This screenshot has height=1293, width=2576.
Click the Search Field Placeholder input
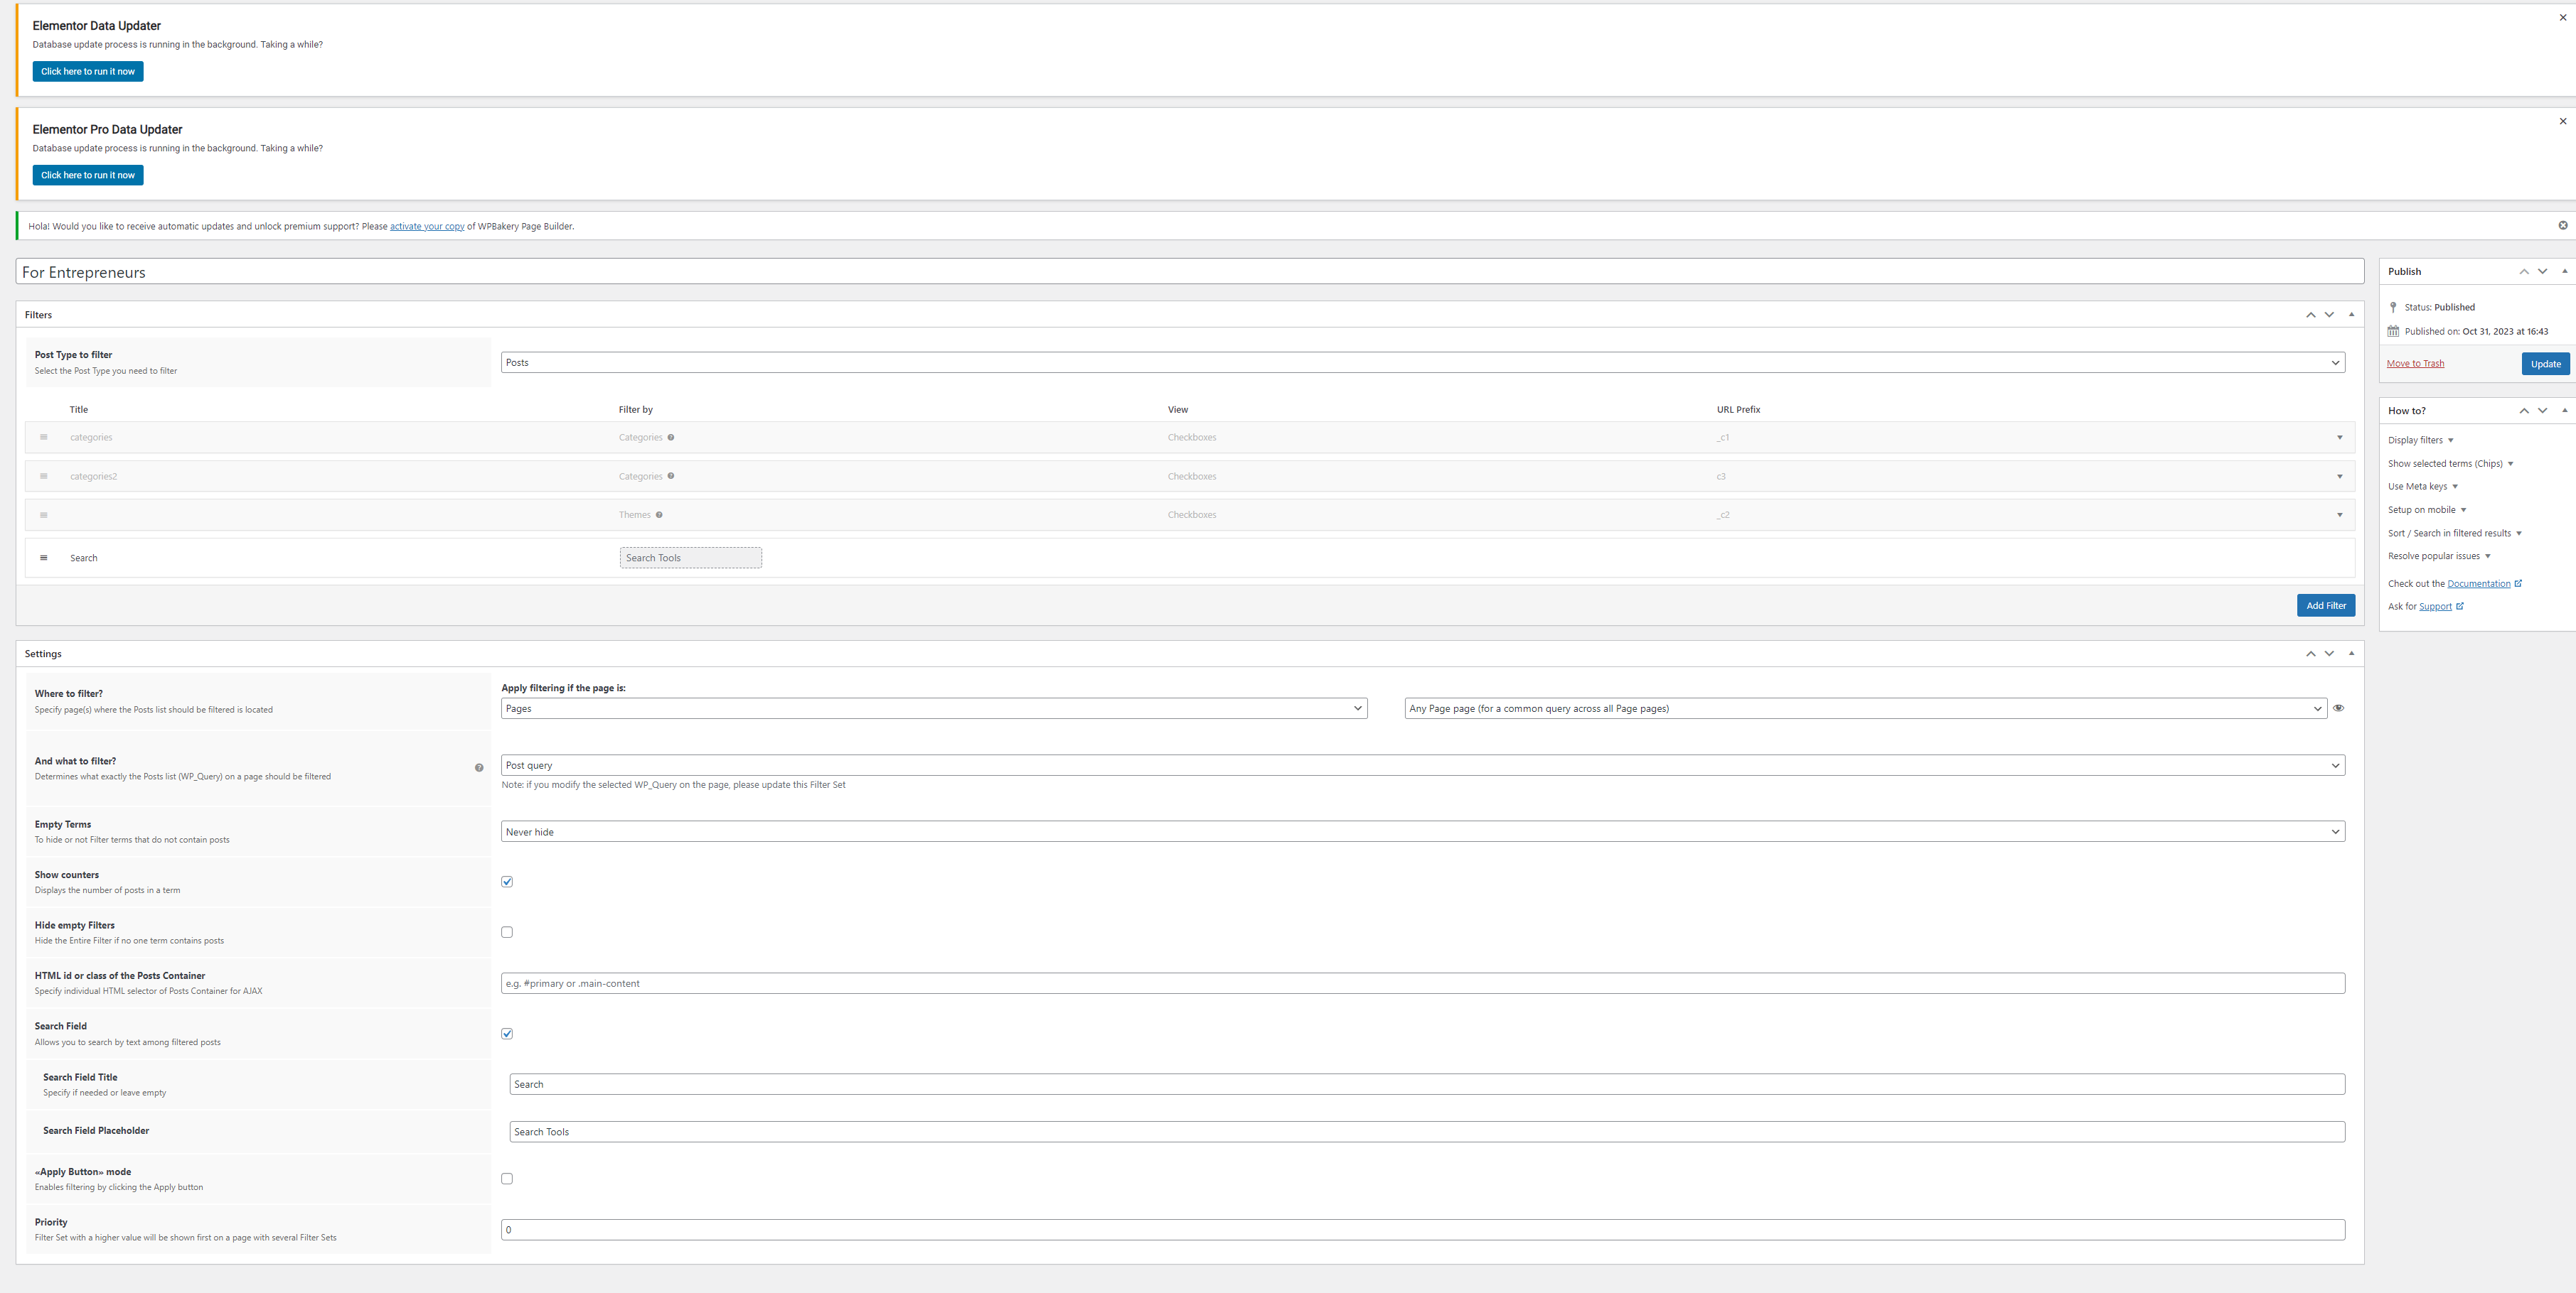tap(1426, 1132)
